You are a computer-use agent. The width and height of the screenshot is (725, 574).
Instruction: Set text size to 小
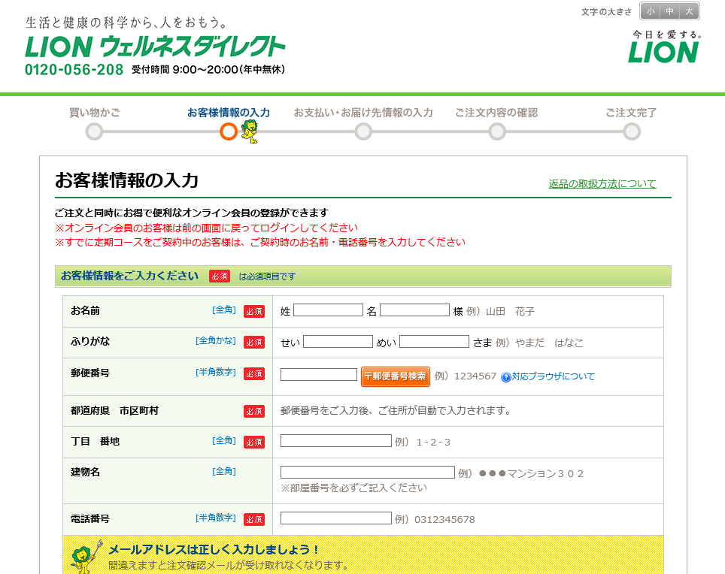(x=651, y=11)
